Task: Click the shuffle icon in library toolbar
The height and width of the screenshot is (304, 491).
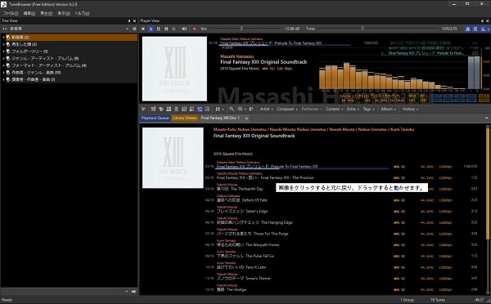Action: [x=153, y=109]
